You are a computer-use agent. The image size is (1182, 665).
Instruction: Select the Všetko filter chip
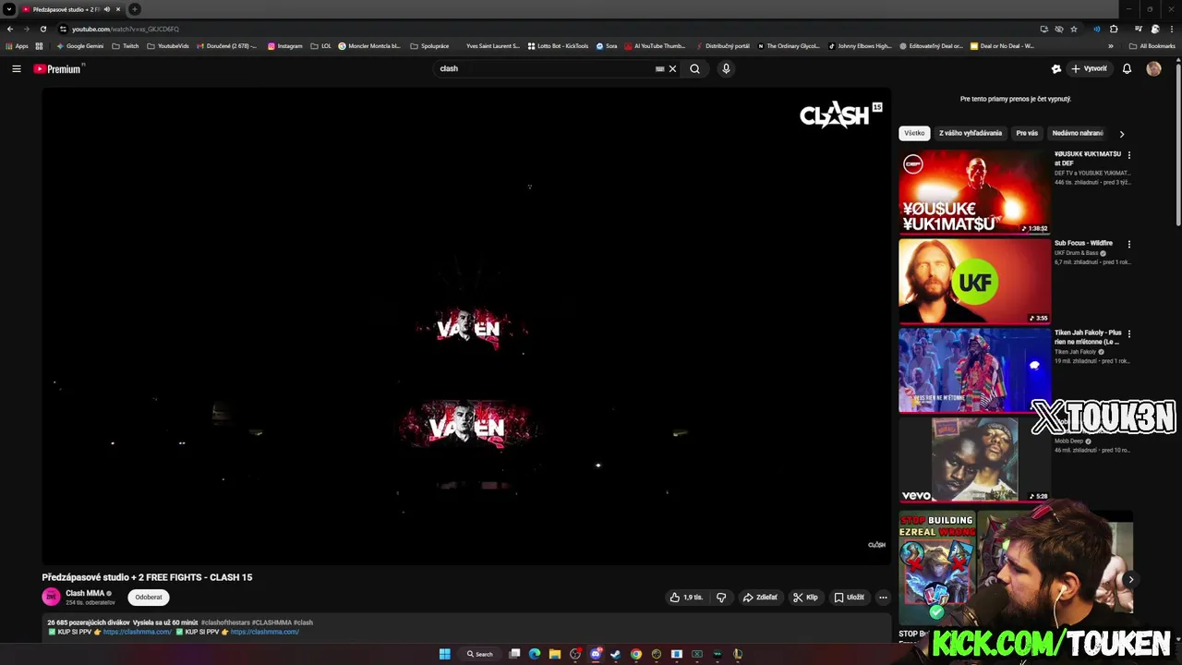tap(914, 133)
